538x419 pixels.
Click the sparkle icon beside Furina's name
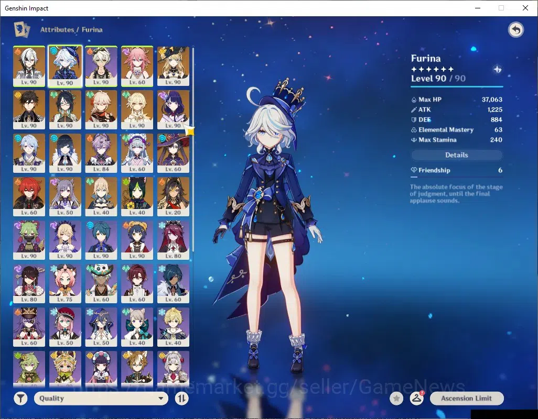click(x=497, y=70)
